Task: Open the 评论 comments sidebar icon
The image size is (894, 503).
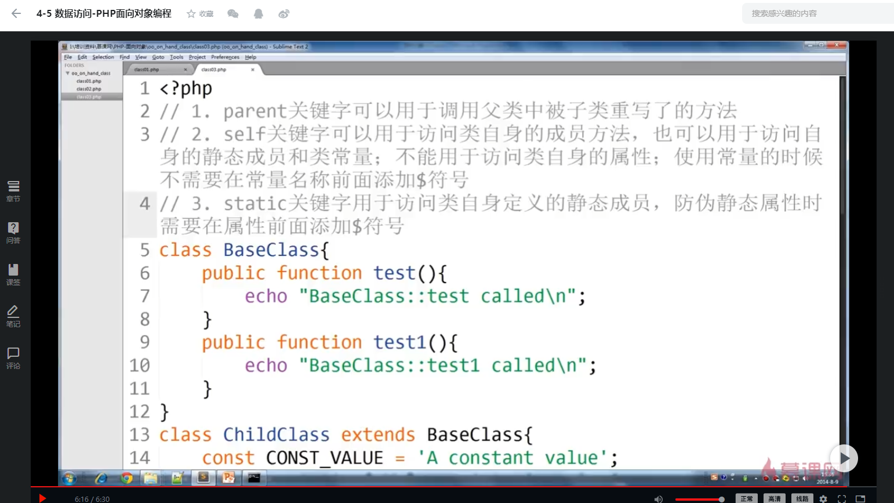Action: point(13,358)
